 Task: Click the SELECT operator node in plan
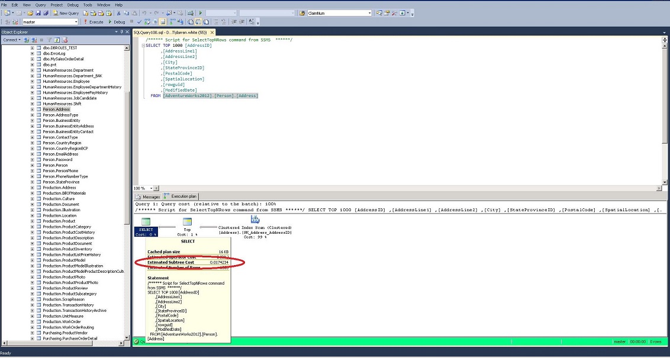146,222
